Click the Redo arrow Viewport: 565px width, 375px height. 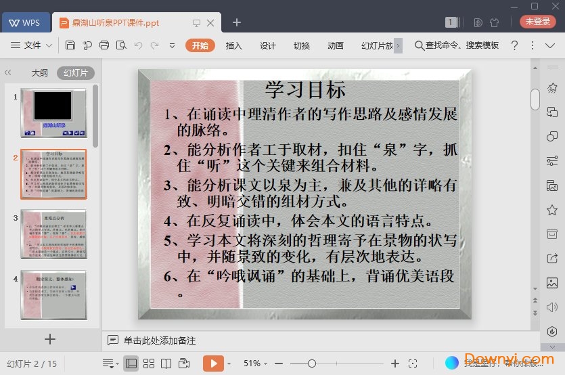(x=155, y=45)
